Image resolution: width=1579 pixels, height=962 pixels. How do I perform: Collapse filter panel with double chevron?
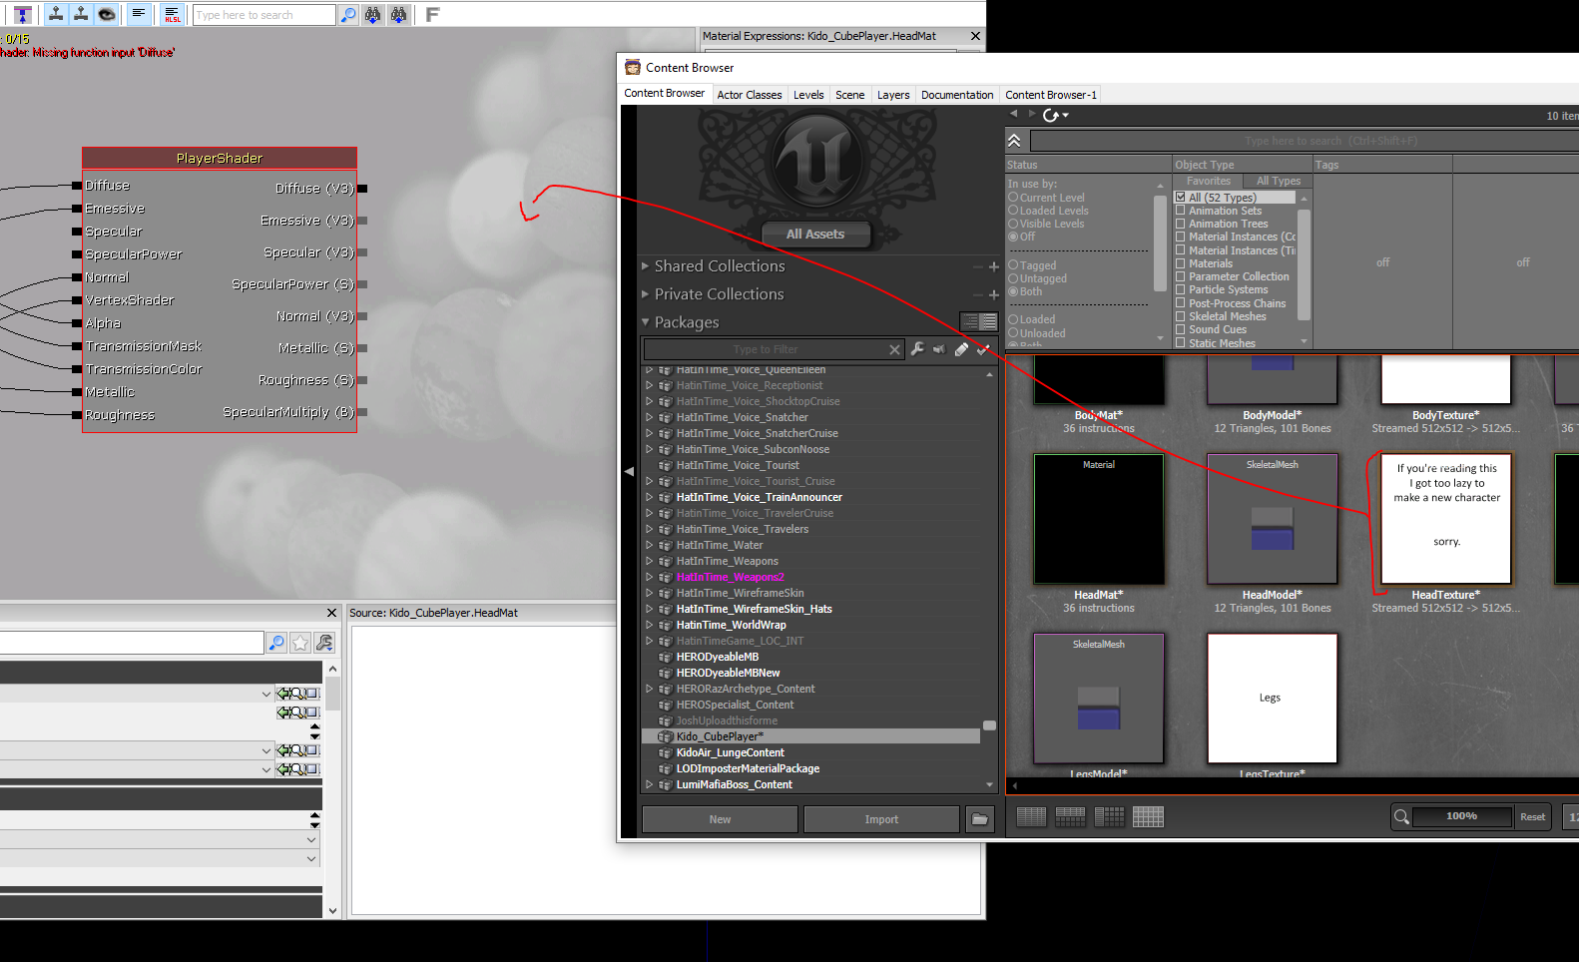pyautogui.click(x=1014, y=141)
